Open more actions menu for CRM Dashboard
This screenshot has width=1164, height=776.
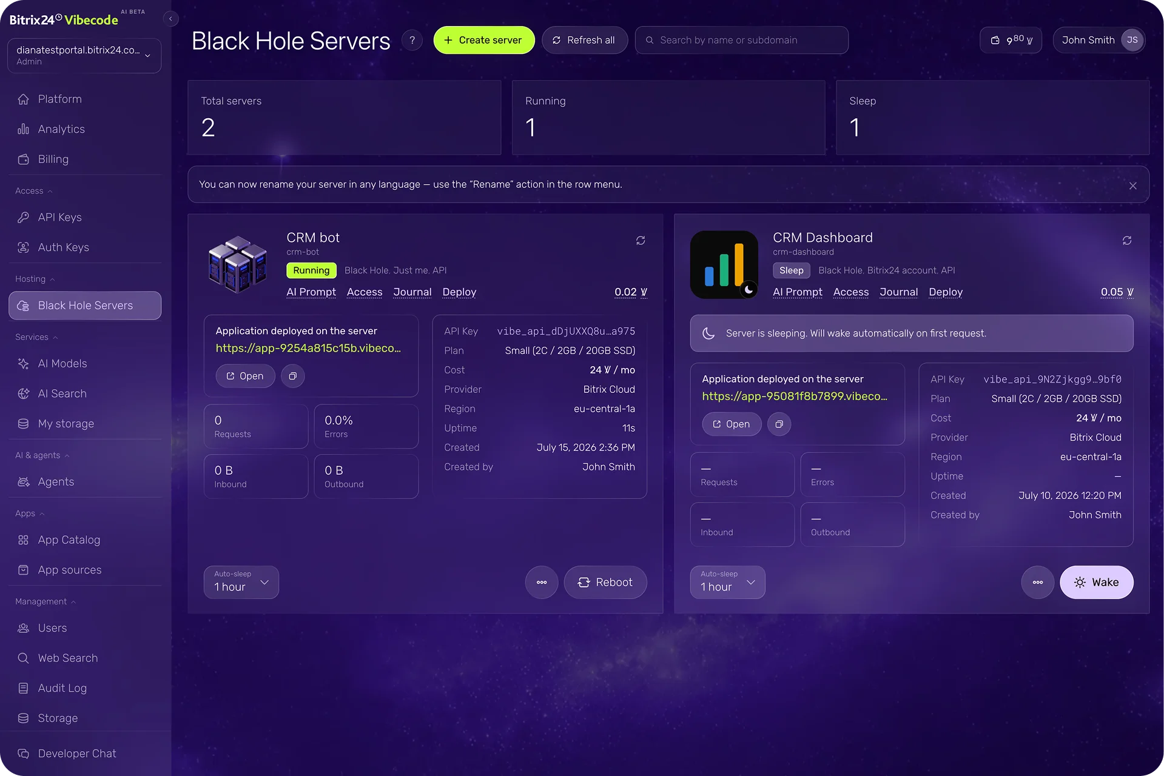1038,582
